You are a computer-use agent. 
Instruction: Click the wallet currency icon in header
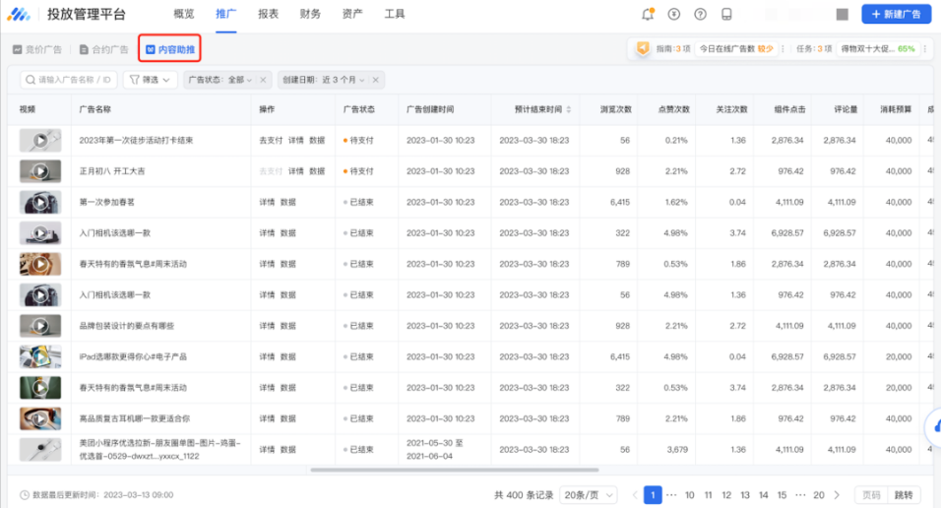673,14
